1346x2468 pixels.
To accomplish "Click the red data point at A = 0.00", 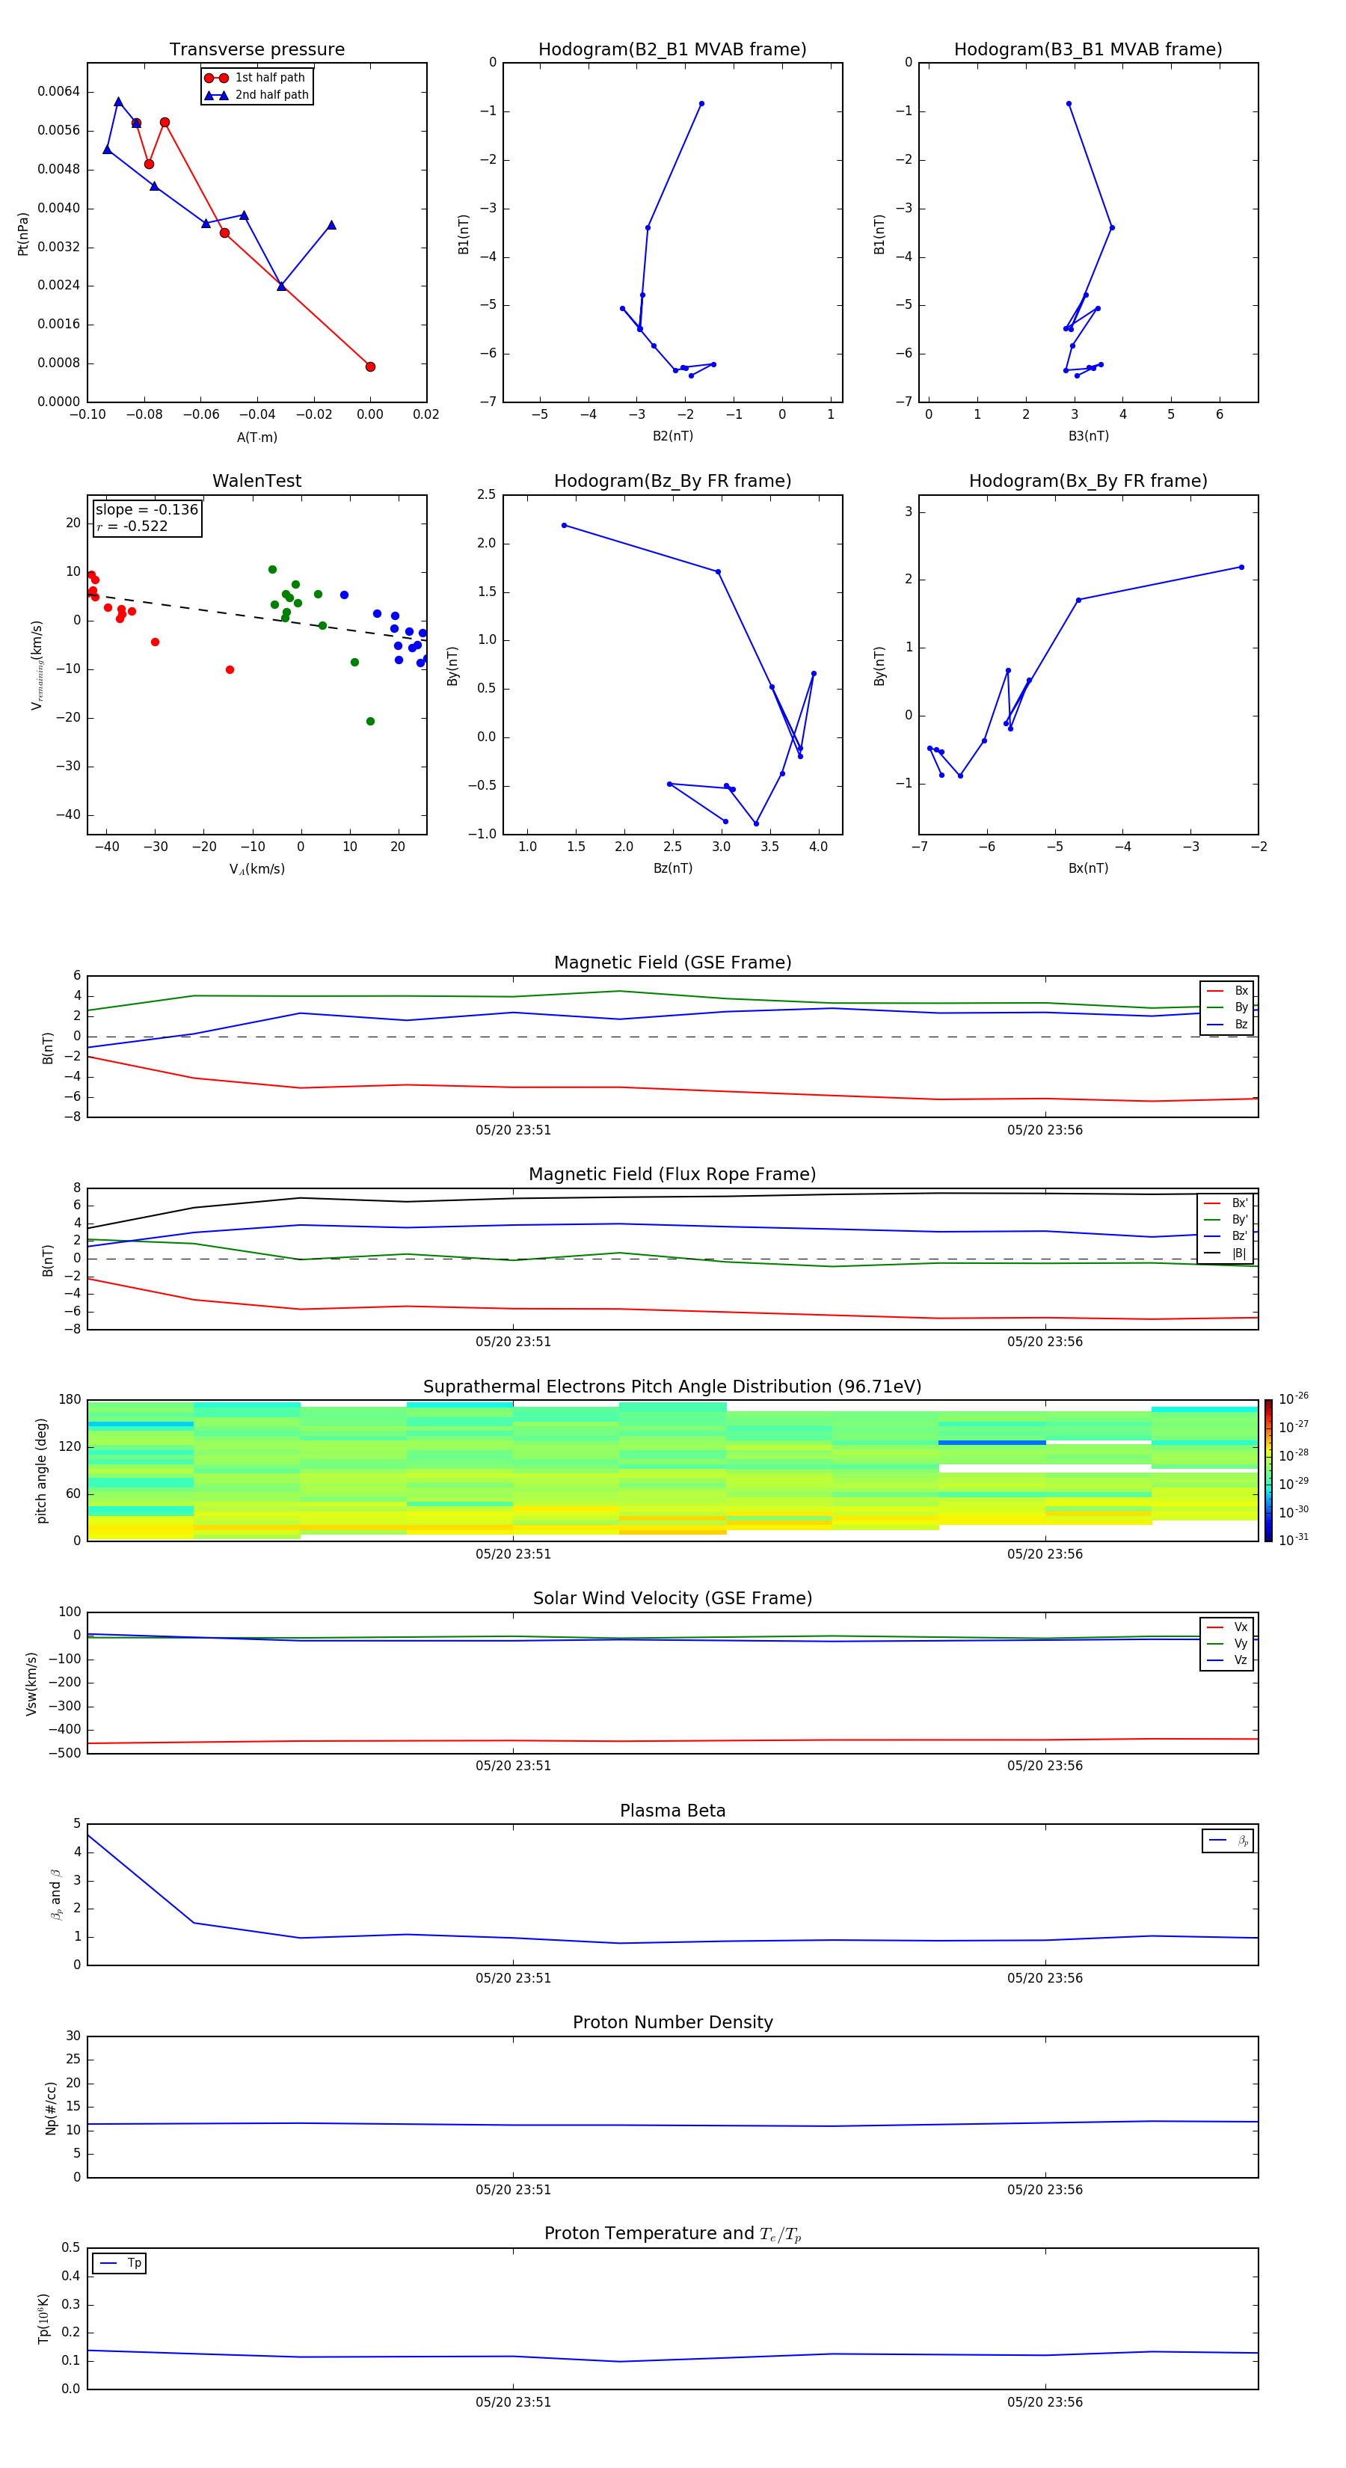I will (370, 367).
